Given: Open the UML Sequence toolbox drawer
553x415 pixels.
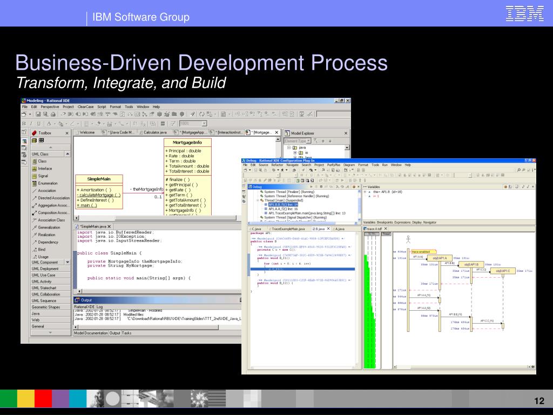Looking at the screenshot, I should (x=51, y=300).
